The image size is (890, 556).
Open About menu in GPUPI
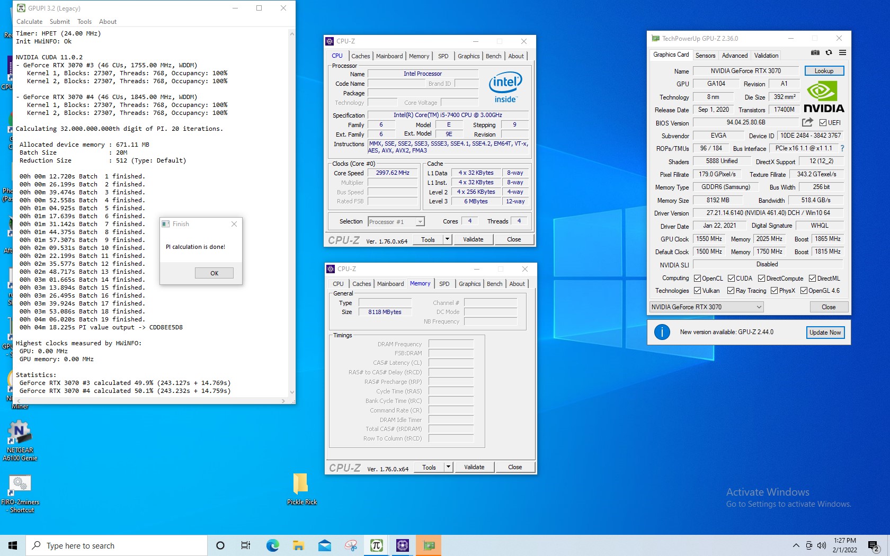108,22
